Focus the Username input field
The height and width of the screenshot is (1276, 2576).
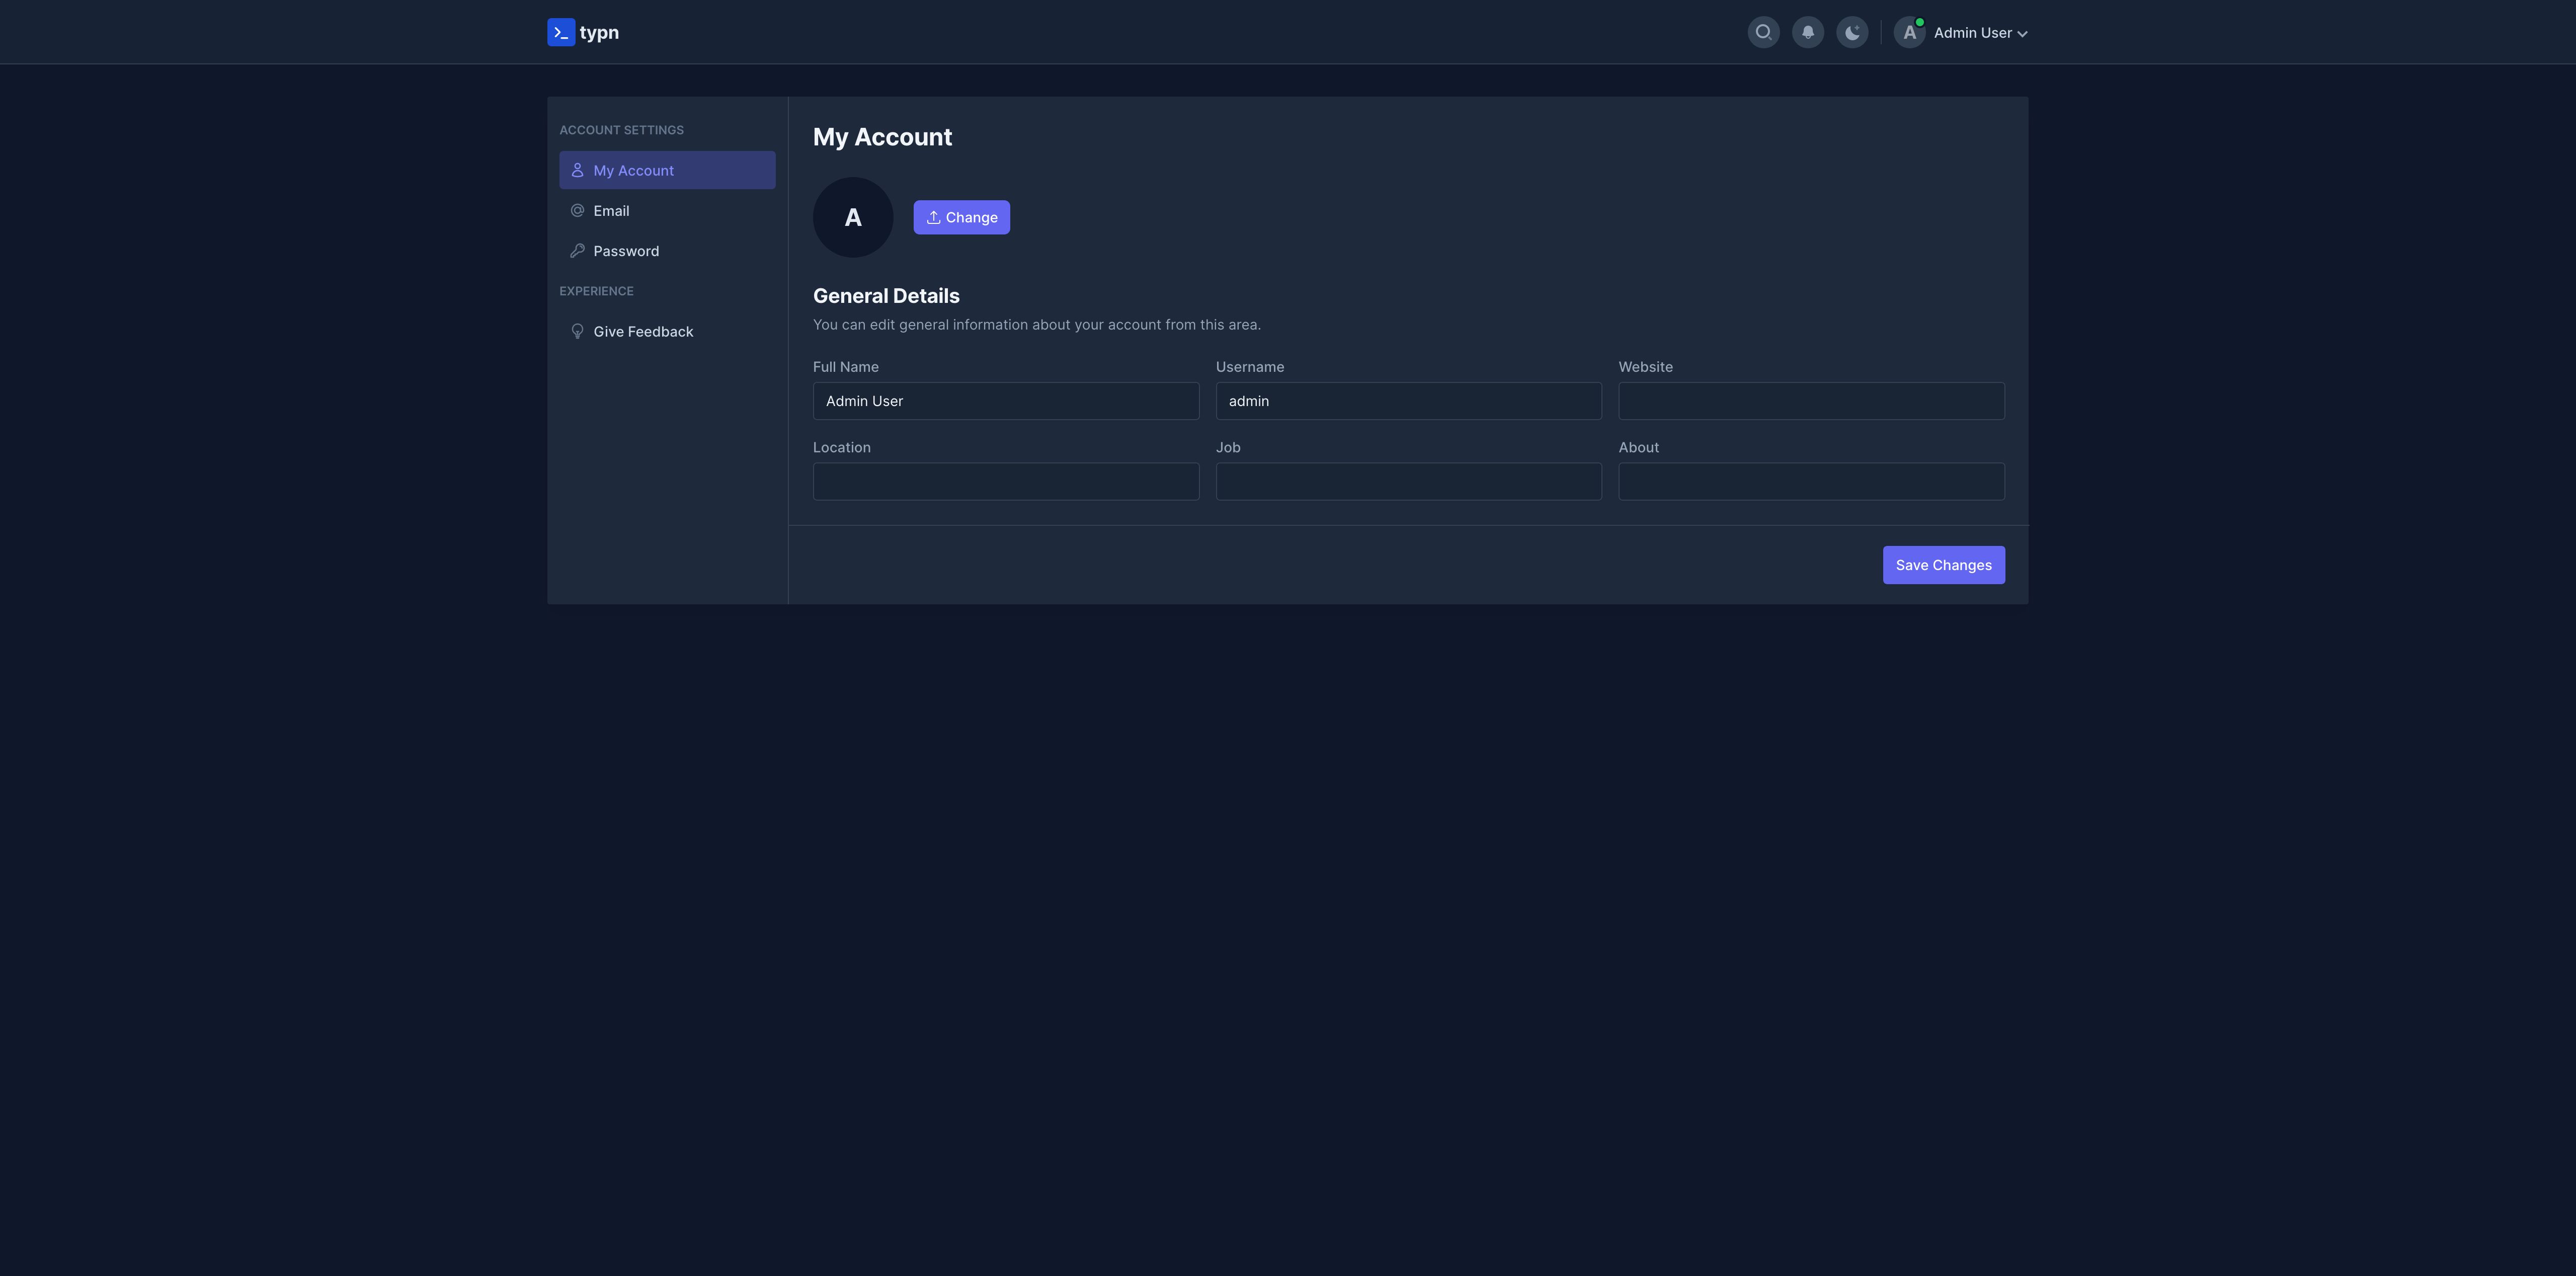click(x=1408, y=401)
